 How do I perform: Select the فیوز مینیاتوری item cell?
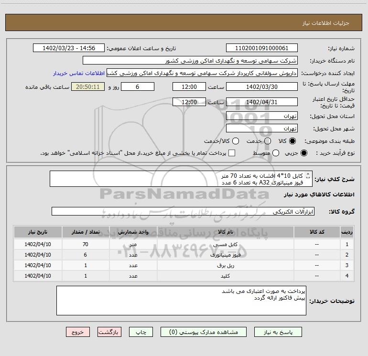[x=225, y=255]
